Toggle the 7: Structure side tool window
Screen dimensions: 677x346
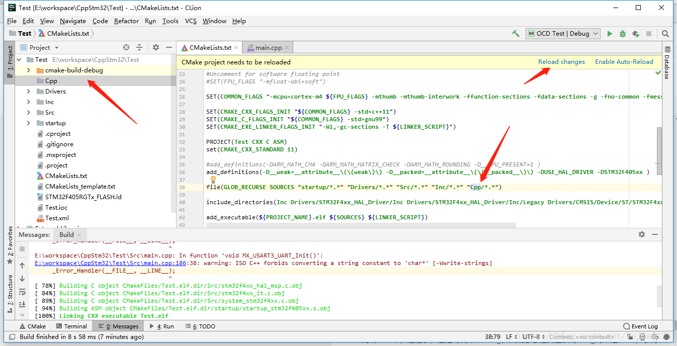tap(10, 294)
